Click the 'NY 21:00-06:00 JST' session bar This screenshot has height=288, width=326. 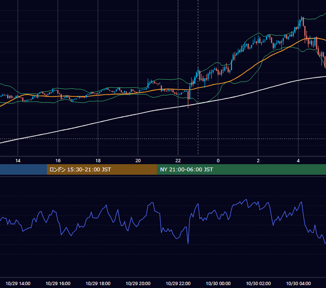coord(241,169)
